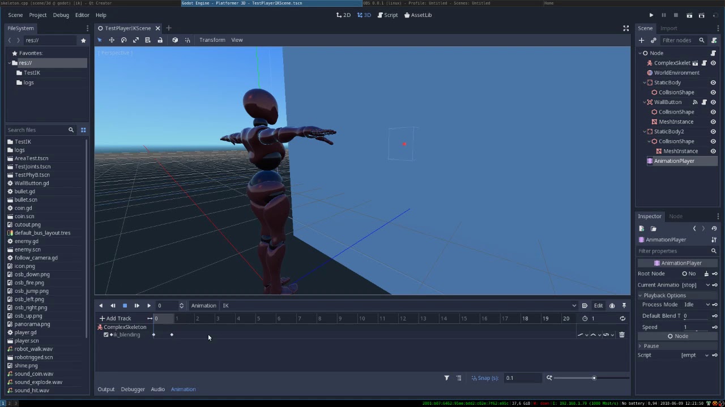725x407 pixels.
Task: Open the Output bottom panel
Action: [106, 389]
